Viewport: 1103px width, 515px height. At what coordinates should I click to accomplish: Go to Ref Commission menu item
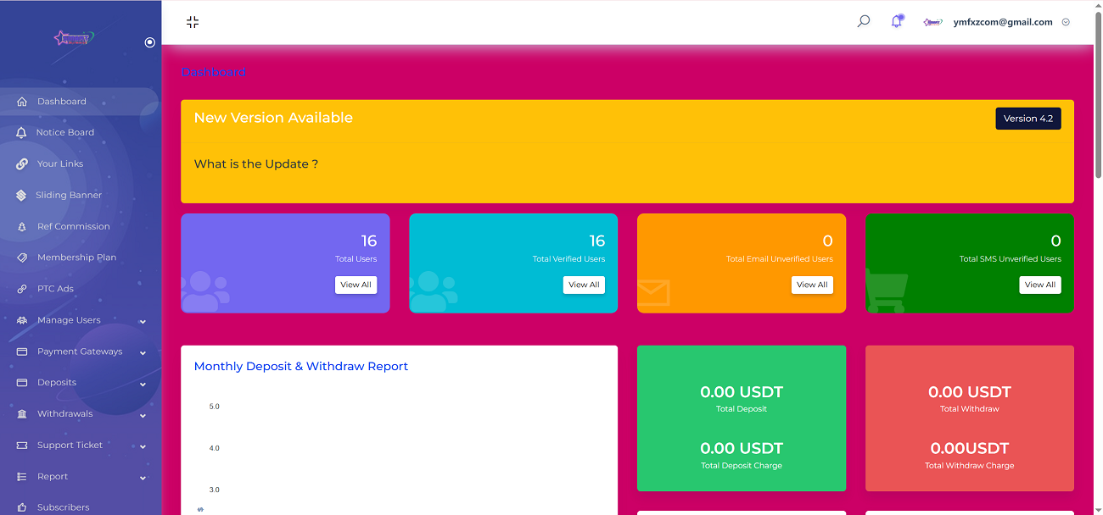pyautogui.click(x=73, y=227)
